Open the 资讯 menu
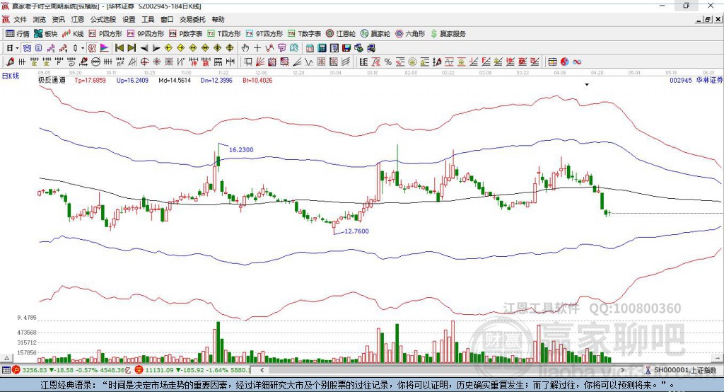Screen dimensions: 724x392 58,19
